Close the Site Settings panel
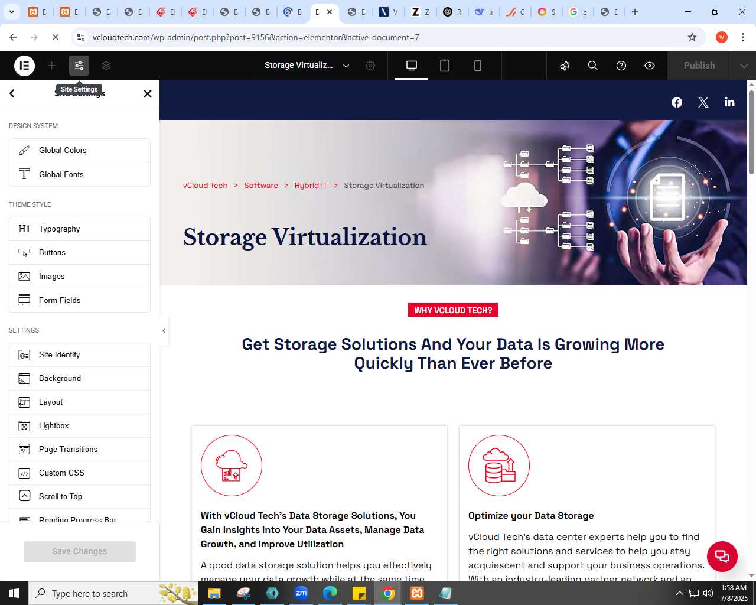Screen dimensions: 756x605 [x=148, y=93]
